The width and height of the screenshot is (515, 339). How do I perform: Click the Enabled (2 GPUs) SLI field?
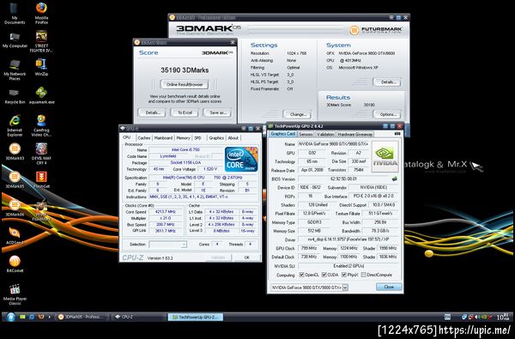pos(348,266)
